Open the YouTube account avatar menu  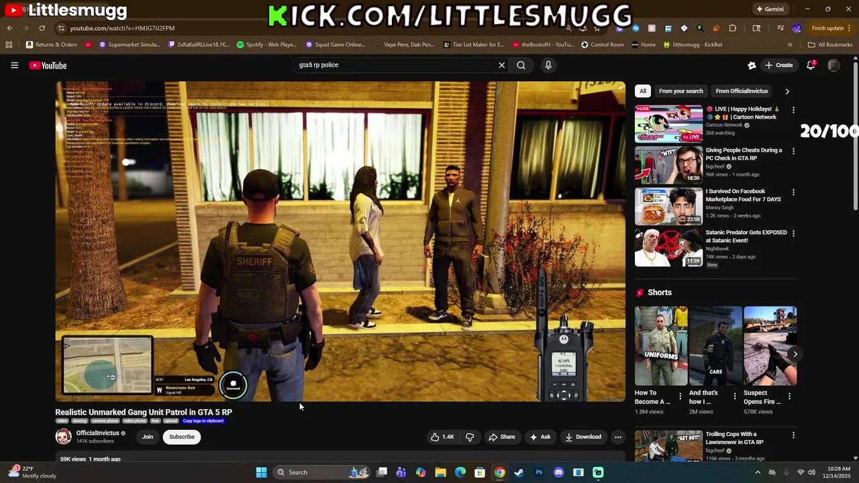(833, 65)
